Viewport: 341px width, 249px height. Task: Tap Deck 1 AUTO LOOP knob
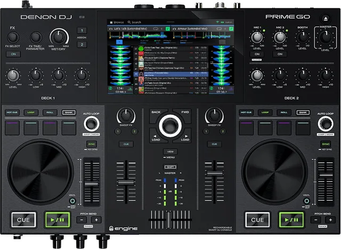pyautogui.click(x=92, y=124)
